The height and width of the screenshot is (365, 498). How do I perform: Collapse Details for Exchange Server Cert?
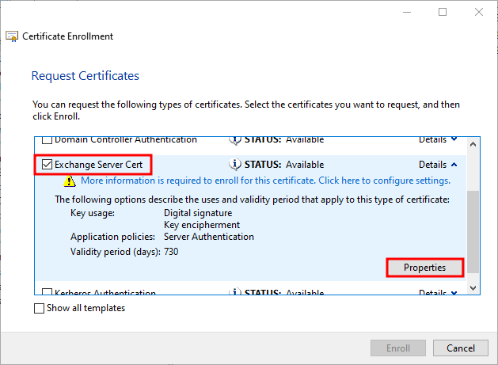click(438, 165)
